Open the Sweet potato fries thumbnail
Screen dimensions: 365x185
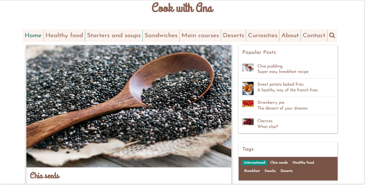(x=248, y=88)
